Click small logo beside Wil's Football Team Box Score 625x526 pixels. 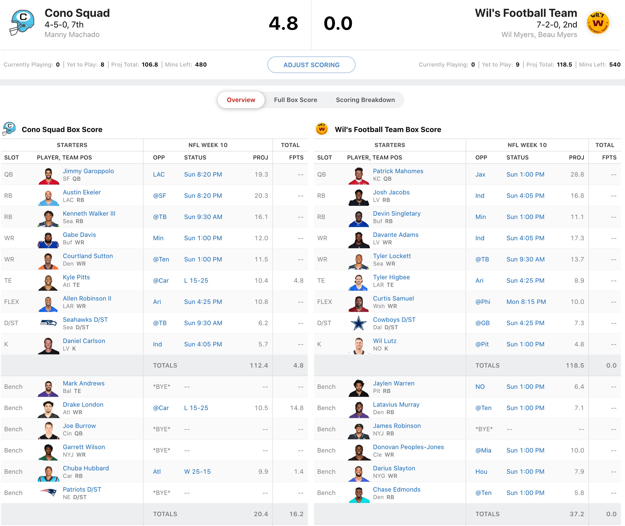pos(322,129)
